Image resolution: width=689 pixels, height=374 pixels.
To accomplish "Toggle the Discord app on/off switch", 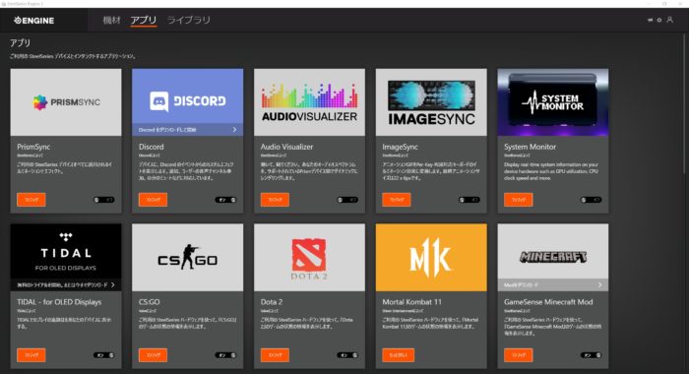I will tap(225, 200).
